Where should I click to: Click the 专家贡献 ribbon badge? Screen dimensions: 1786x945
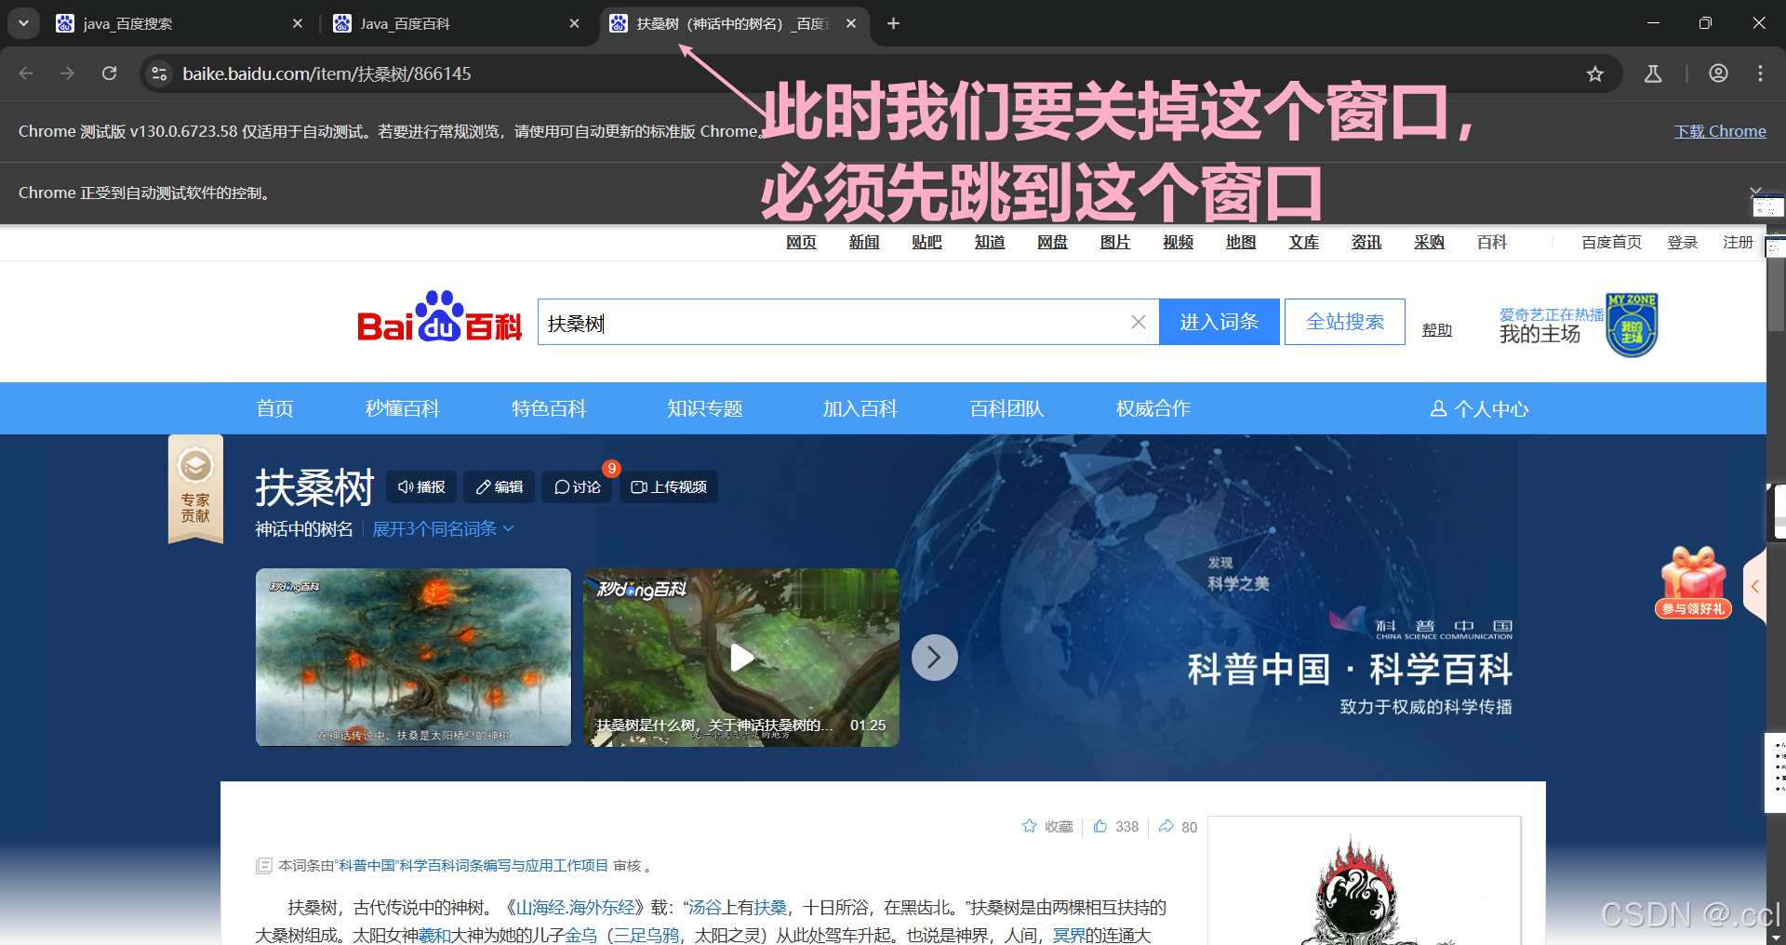pos(195,489)
